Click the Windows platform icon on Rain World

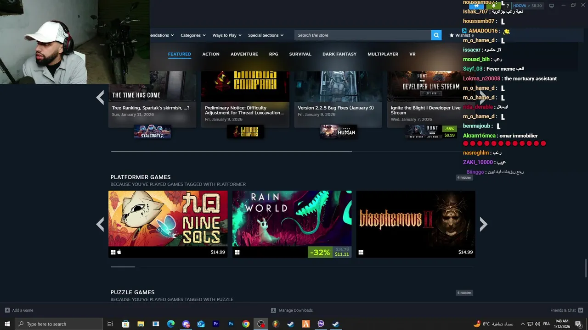(x=237, y=252)
